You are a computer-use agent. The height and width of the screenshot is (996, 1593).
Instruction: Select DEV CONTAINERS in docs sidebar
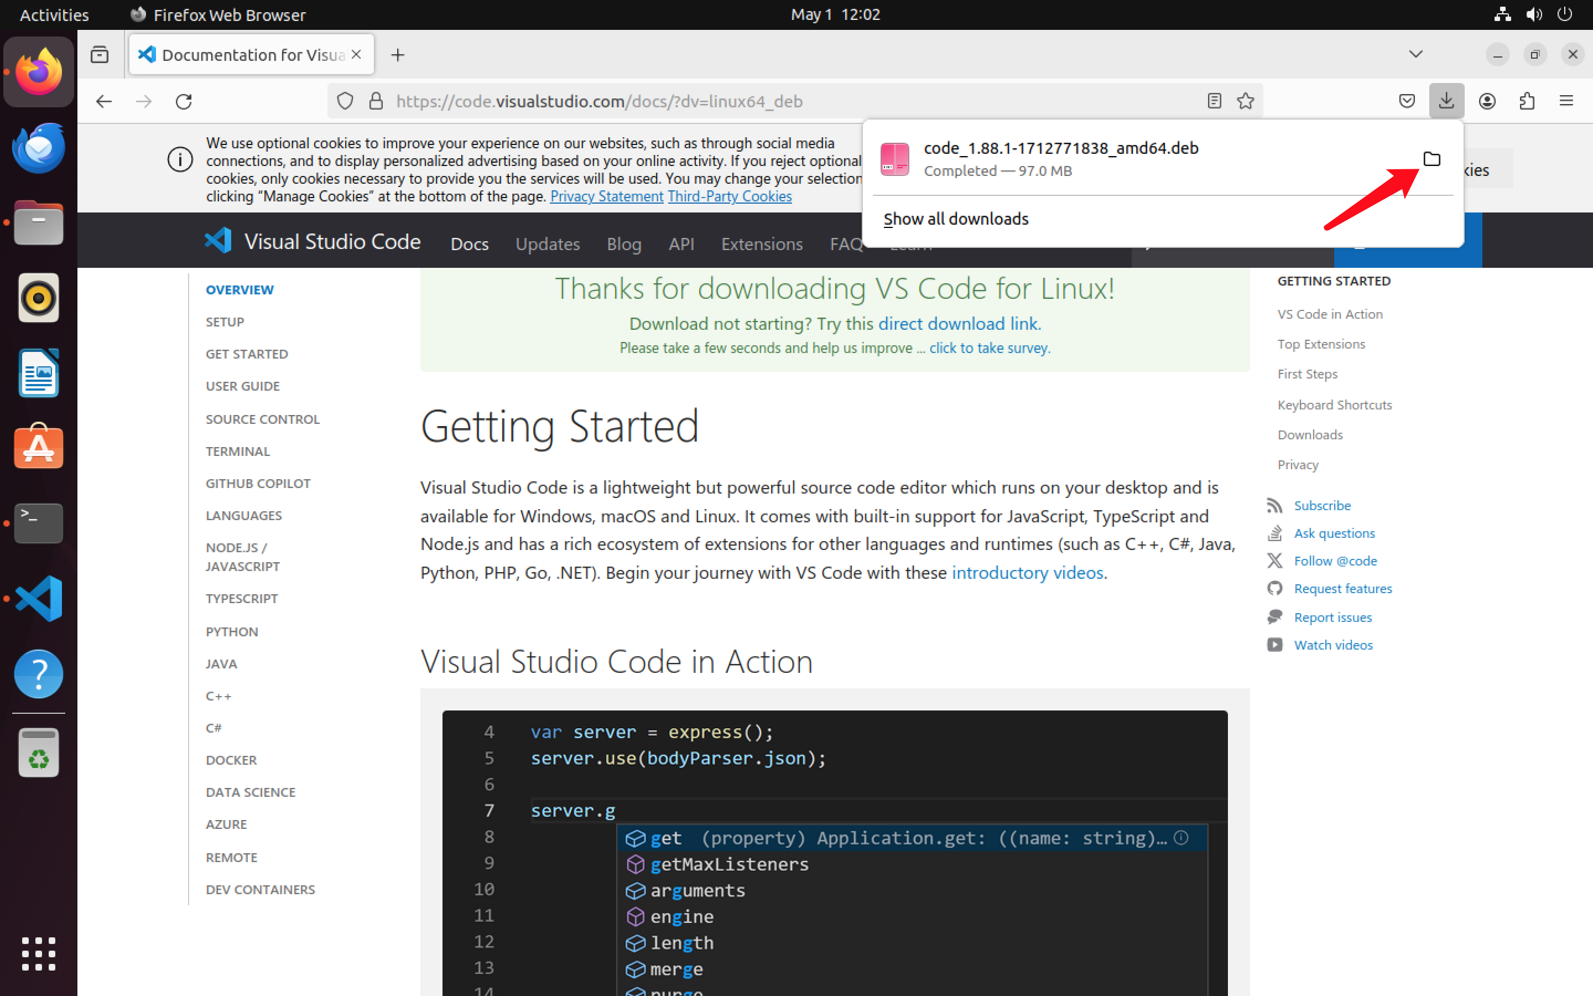point(260,889)
